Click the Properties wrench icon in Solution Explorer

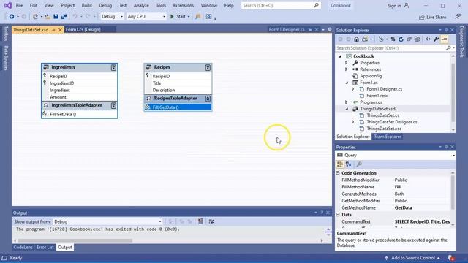[x=436, y=39]
